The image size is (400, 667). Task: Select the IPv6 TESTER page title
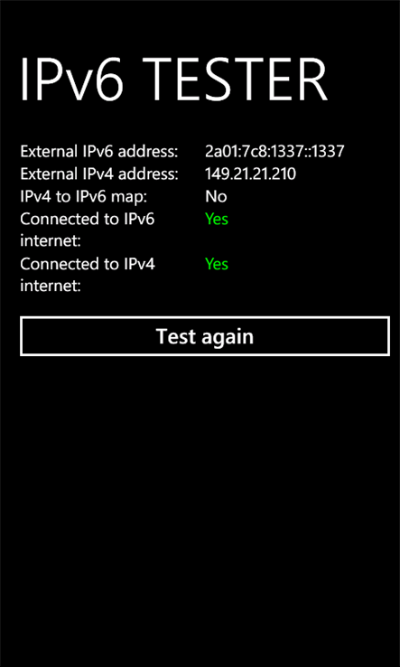point(173,80)
